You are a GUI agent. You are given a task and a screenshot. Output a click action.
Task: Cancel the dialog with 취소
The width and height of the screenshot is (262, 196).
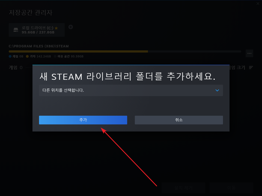coord(179,120)
